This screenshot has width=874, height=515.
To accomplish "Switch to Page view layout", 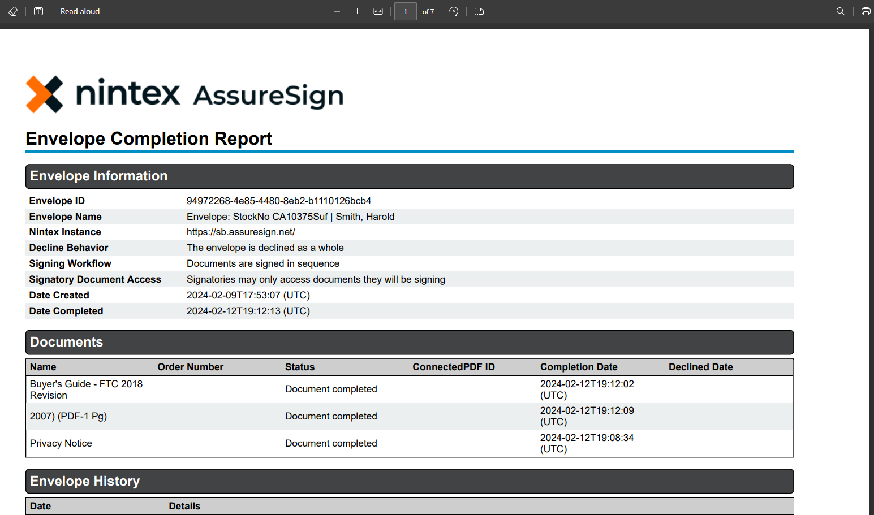I will click(479, 11).
